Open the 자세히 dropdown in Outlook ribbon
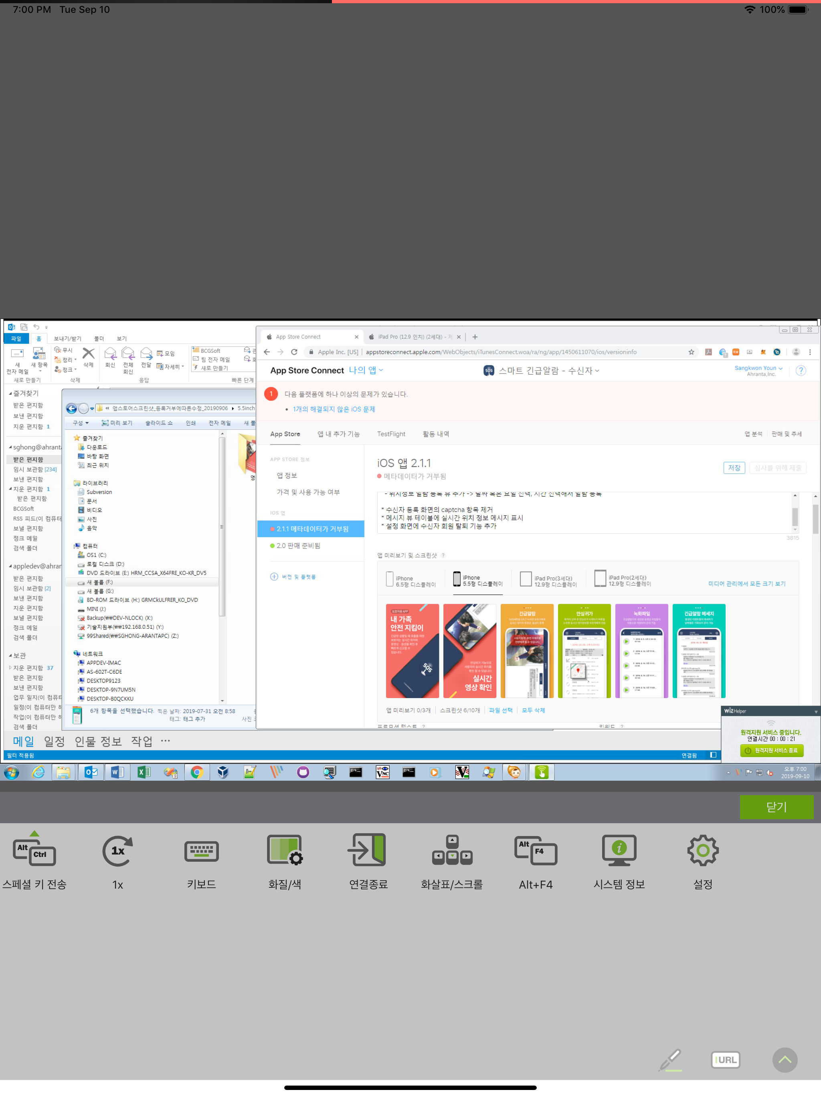 point(171,367)
